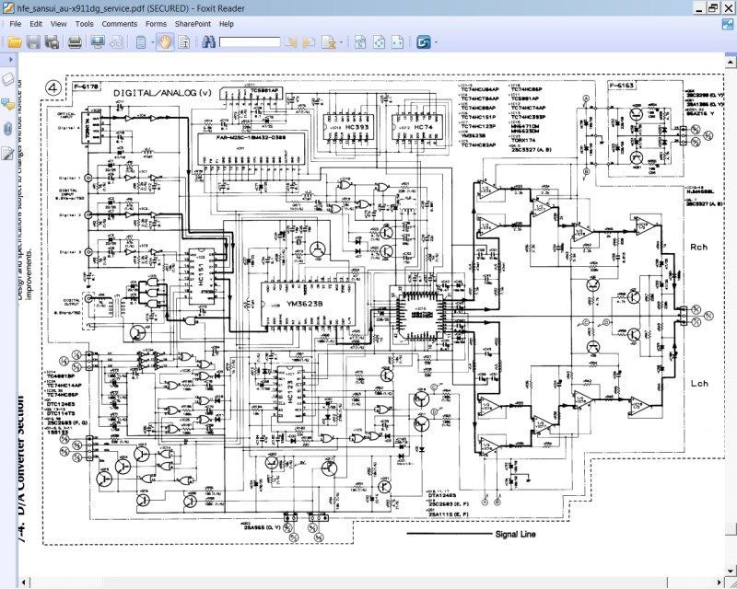Click the Save floppy disk icon

pos(33,42)
